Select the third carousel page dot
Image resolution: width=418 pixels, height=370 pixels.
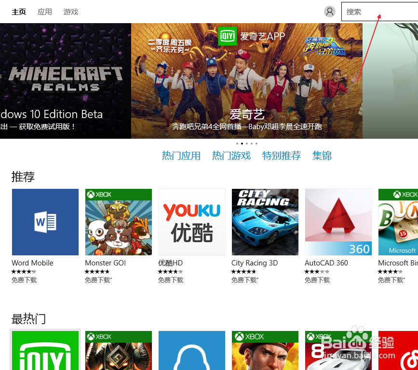point(247,144)
